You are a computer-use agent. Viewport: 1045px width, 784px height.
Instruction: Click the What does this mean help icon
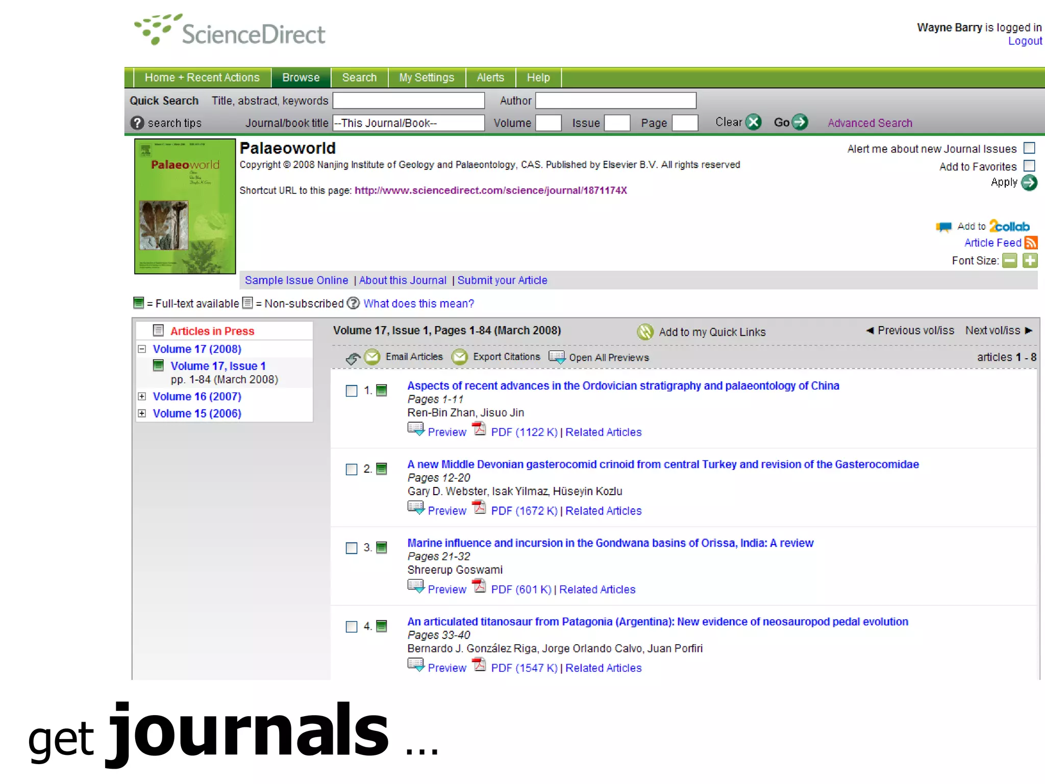(353, 303)
